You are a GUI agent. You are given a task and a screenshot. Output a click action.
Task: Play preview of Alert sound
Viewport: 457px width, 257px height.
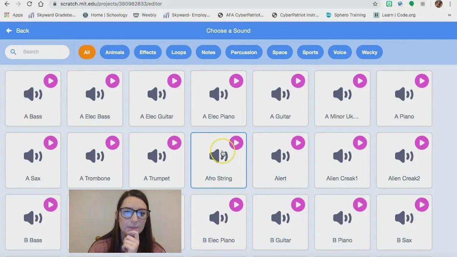pyautogui.click(x=298, y=143)
